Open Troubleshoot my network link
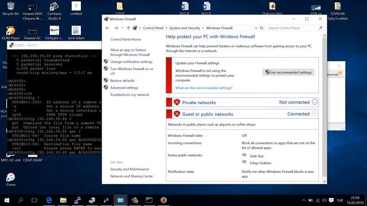Viewport: 367px width, 206px height. click(130, 95)
